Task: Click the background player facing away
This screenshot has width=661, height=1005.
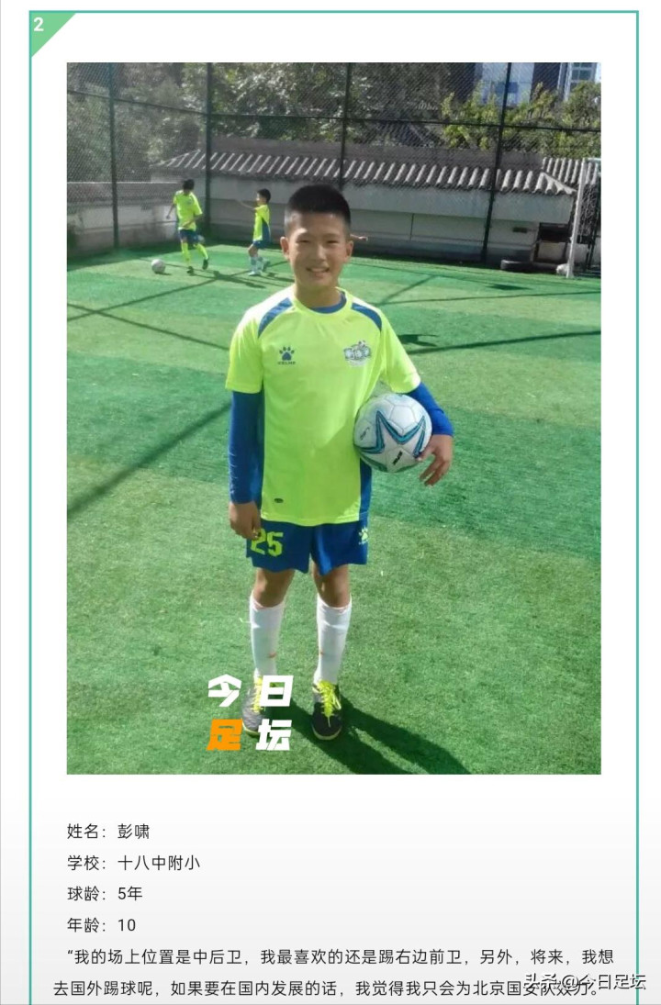Action: (x=188, y=225)
